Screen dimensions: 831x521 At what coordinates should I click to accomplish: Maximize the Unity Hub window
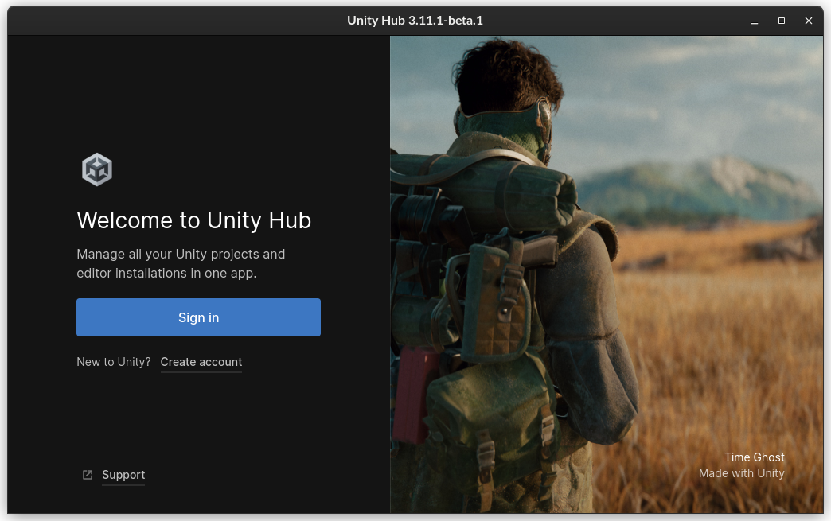click(782, 21)
